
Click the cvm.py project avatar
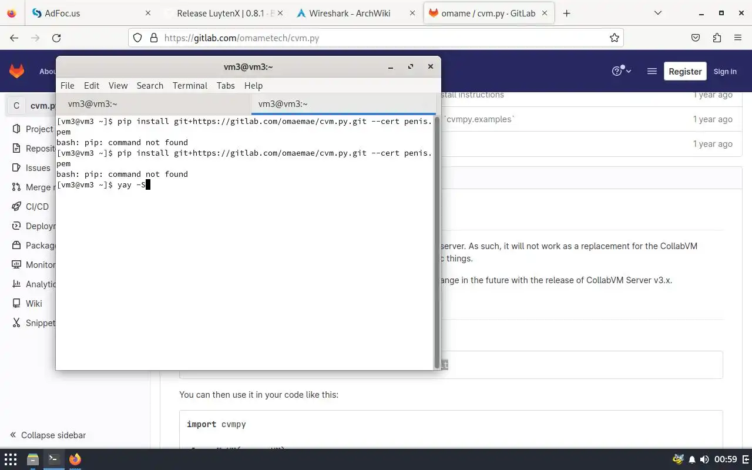point(16,106)
